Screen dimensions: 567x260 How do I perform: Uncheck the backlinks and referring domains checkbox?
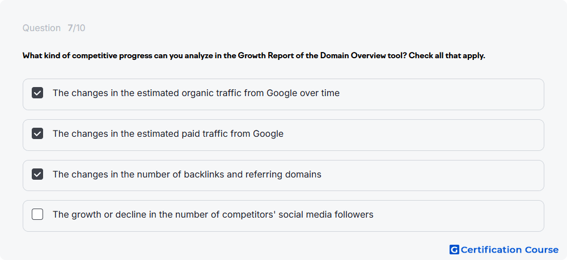(x=37, y=175)
